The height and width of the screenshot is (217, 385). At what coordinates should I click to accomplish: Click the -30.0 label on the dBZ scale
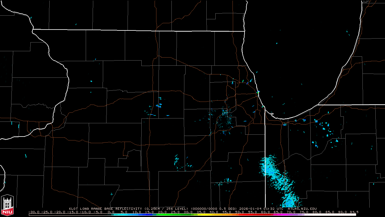click(33, 212)
